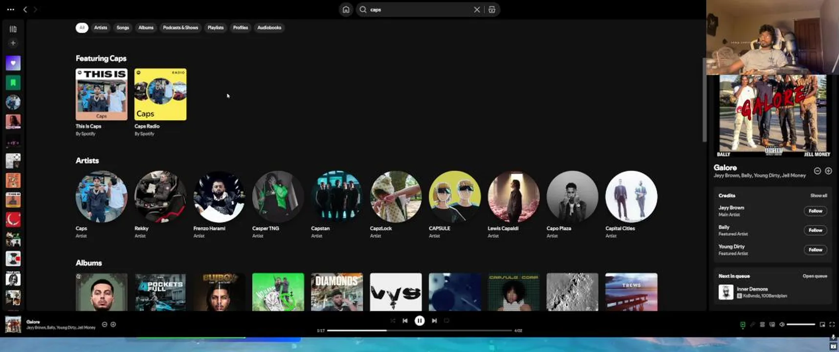The image size is (839, 352).
Task: Mute using the speaker volume icon
Action: [782, 325]
